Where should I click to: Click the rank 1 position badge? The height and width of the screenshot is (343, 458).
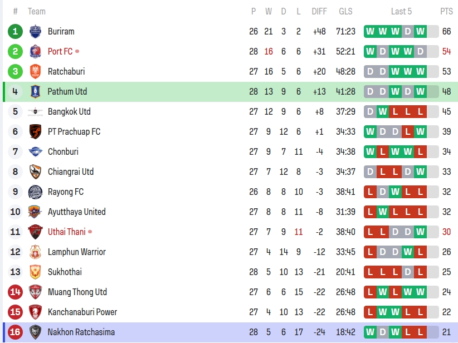tap(16, 32)
